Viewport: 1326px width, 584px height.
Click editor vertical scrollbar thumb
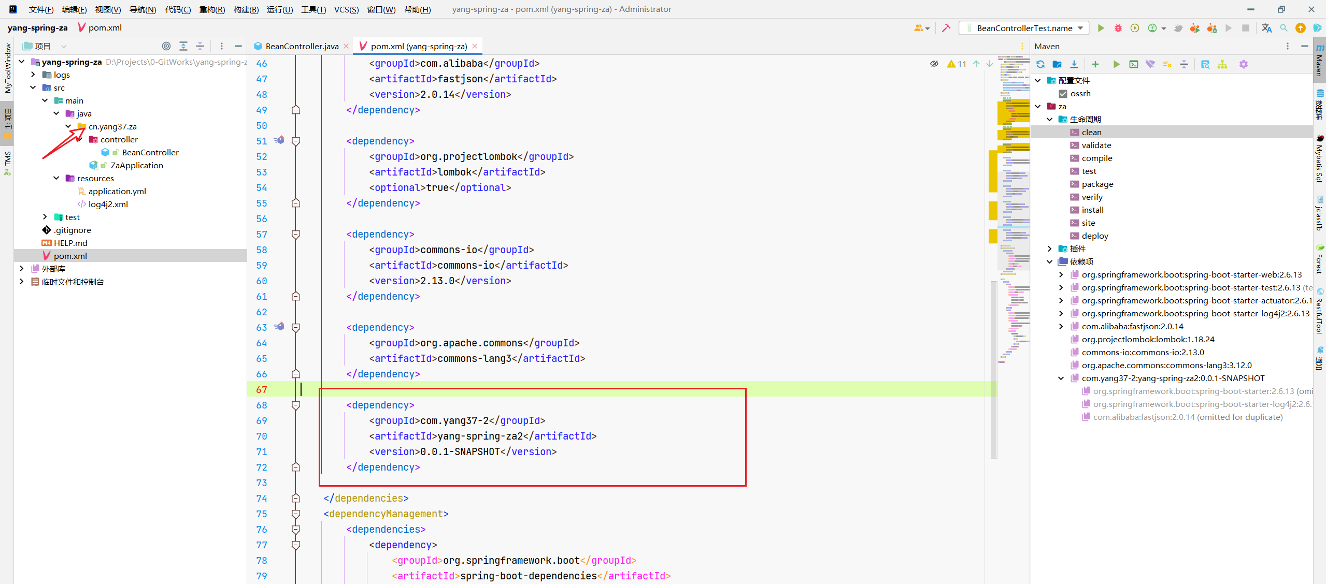point(993,370)
